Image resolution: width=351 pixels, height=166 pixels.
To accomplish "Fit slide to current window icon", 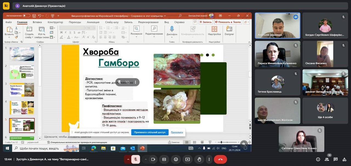I will [249, 142].
